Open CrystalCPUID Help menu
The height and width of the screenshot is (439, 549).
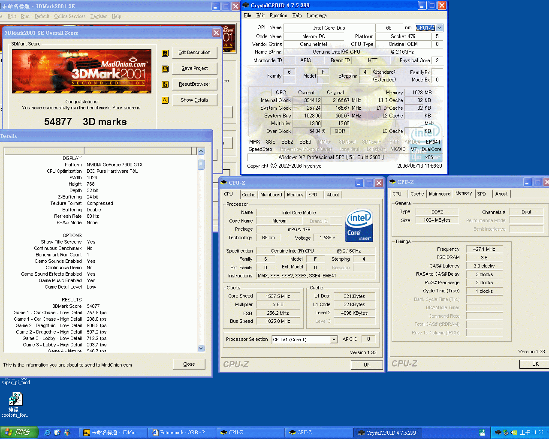297,15
